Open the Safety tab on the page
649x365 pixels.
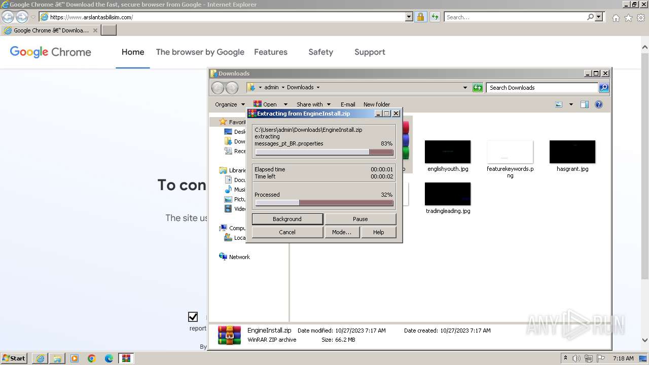pos(321,52)
